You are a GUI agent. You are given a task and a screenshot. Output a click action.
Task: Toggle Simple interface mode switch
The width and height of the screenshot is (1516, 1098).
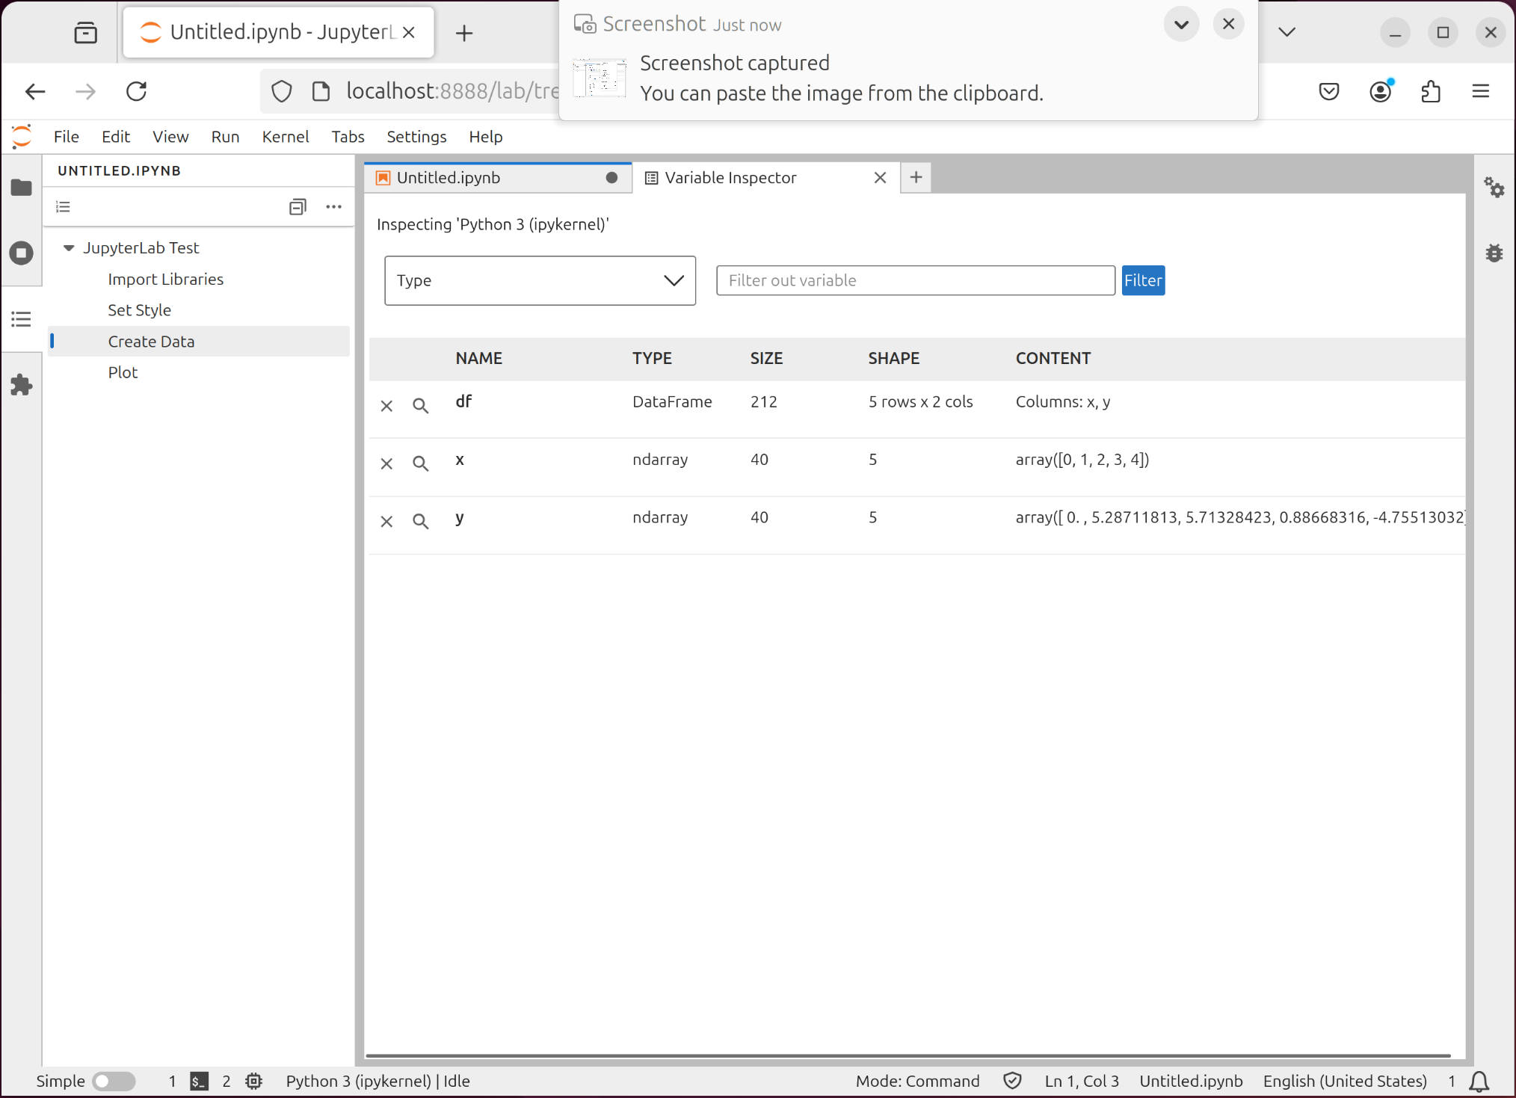click(114, 1081)
